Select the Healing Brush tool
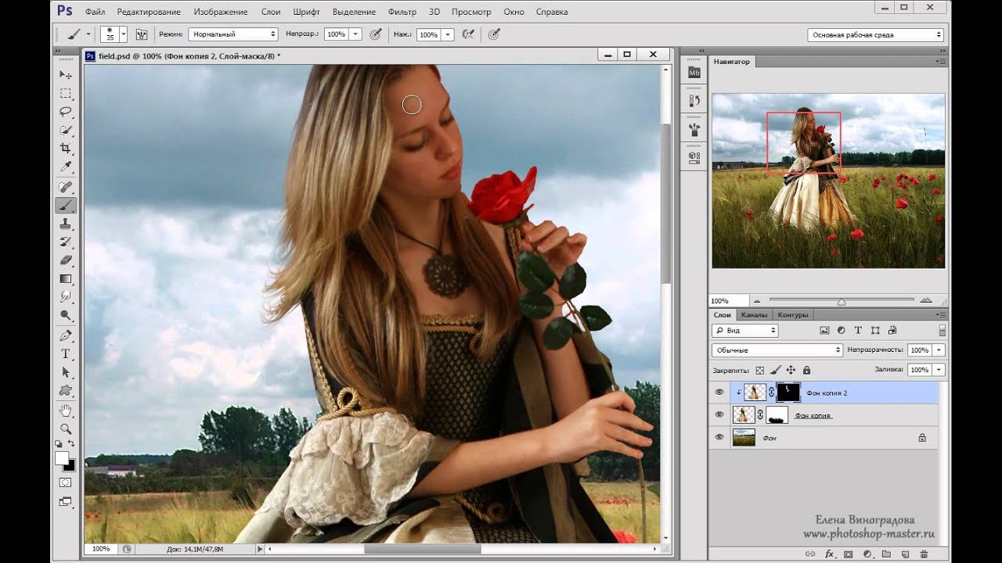 point(66,187)
